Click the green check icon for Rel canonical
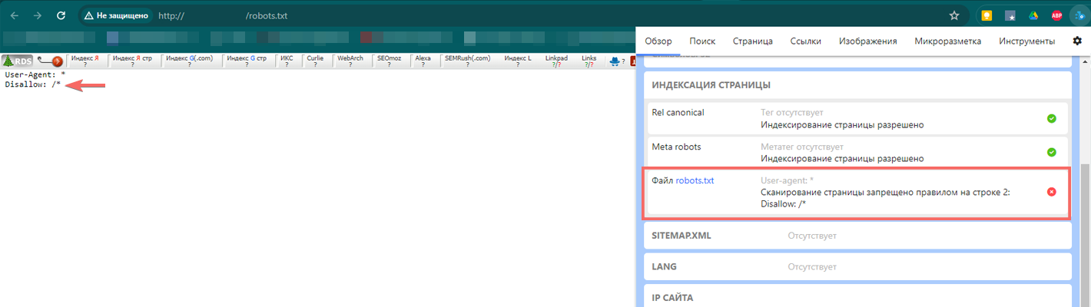Screen dimensions: 1091x307 (x=1051, y=118)
